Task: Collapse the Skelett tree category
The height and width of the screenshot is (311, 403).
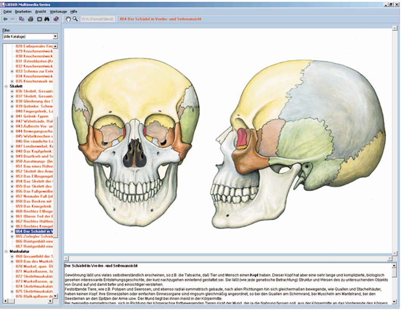Action: 6,86
